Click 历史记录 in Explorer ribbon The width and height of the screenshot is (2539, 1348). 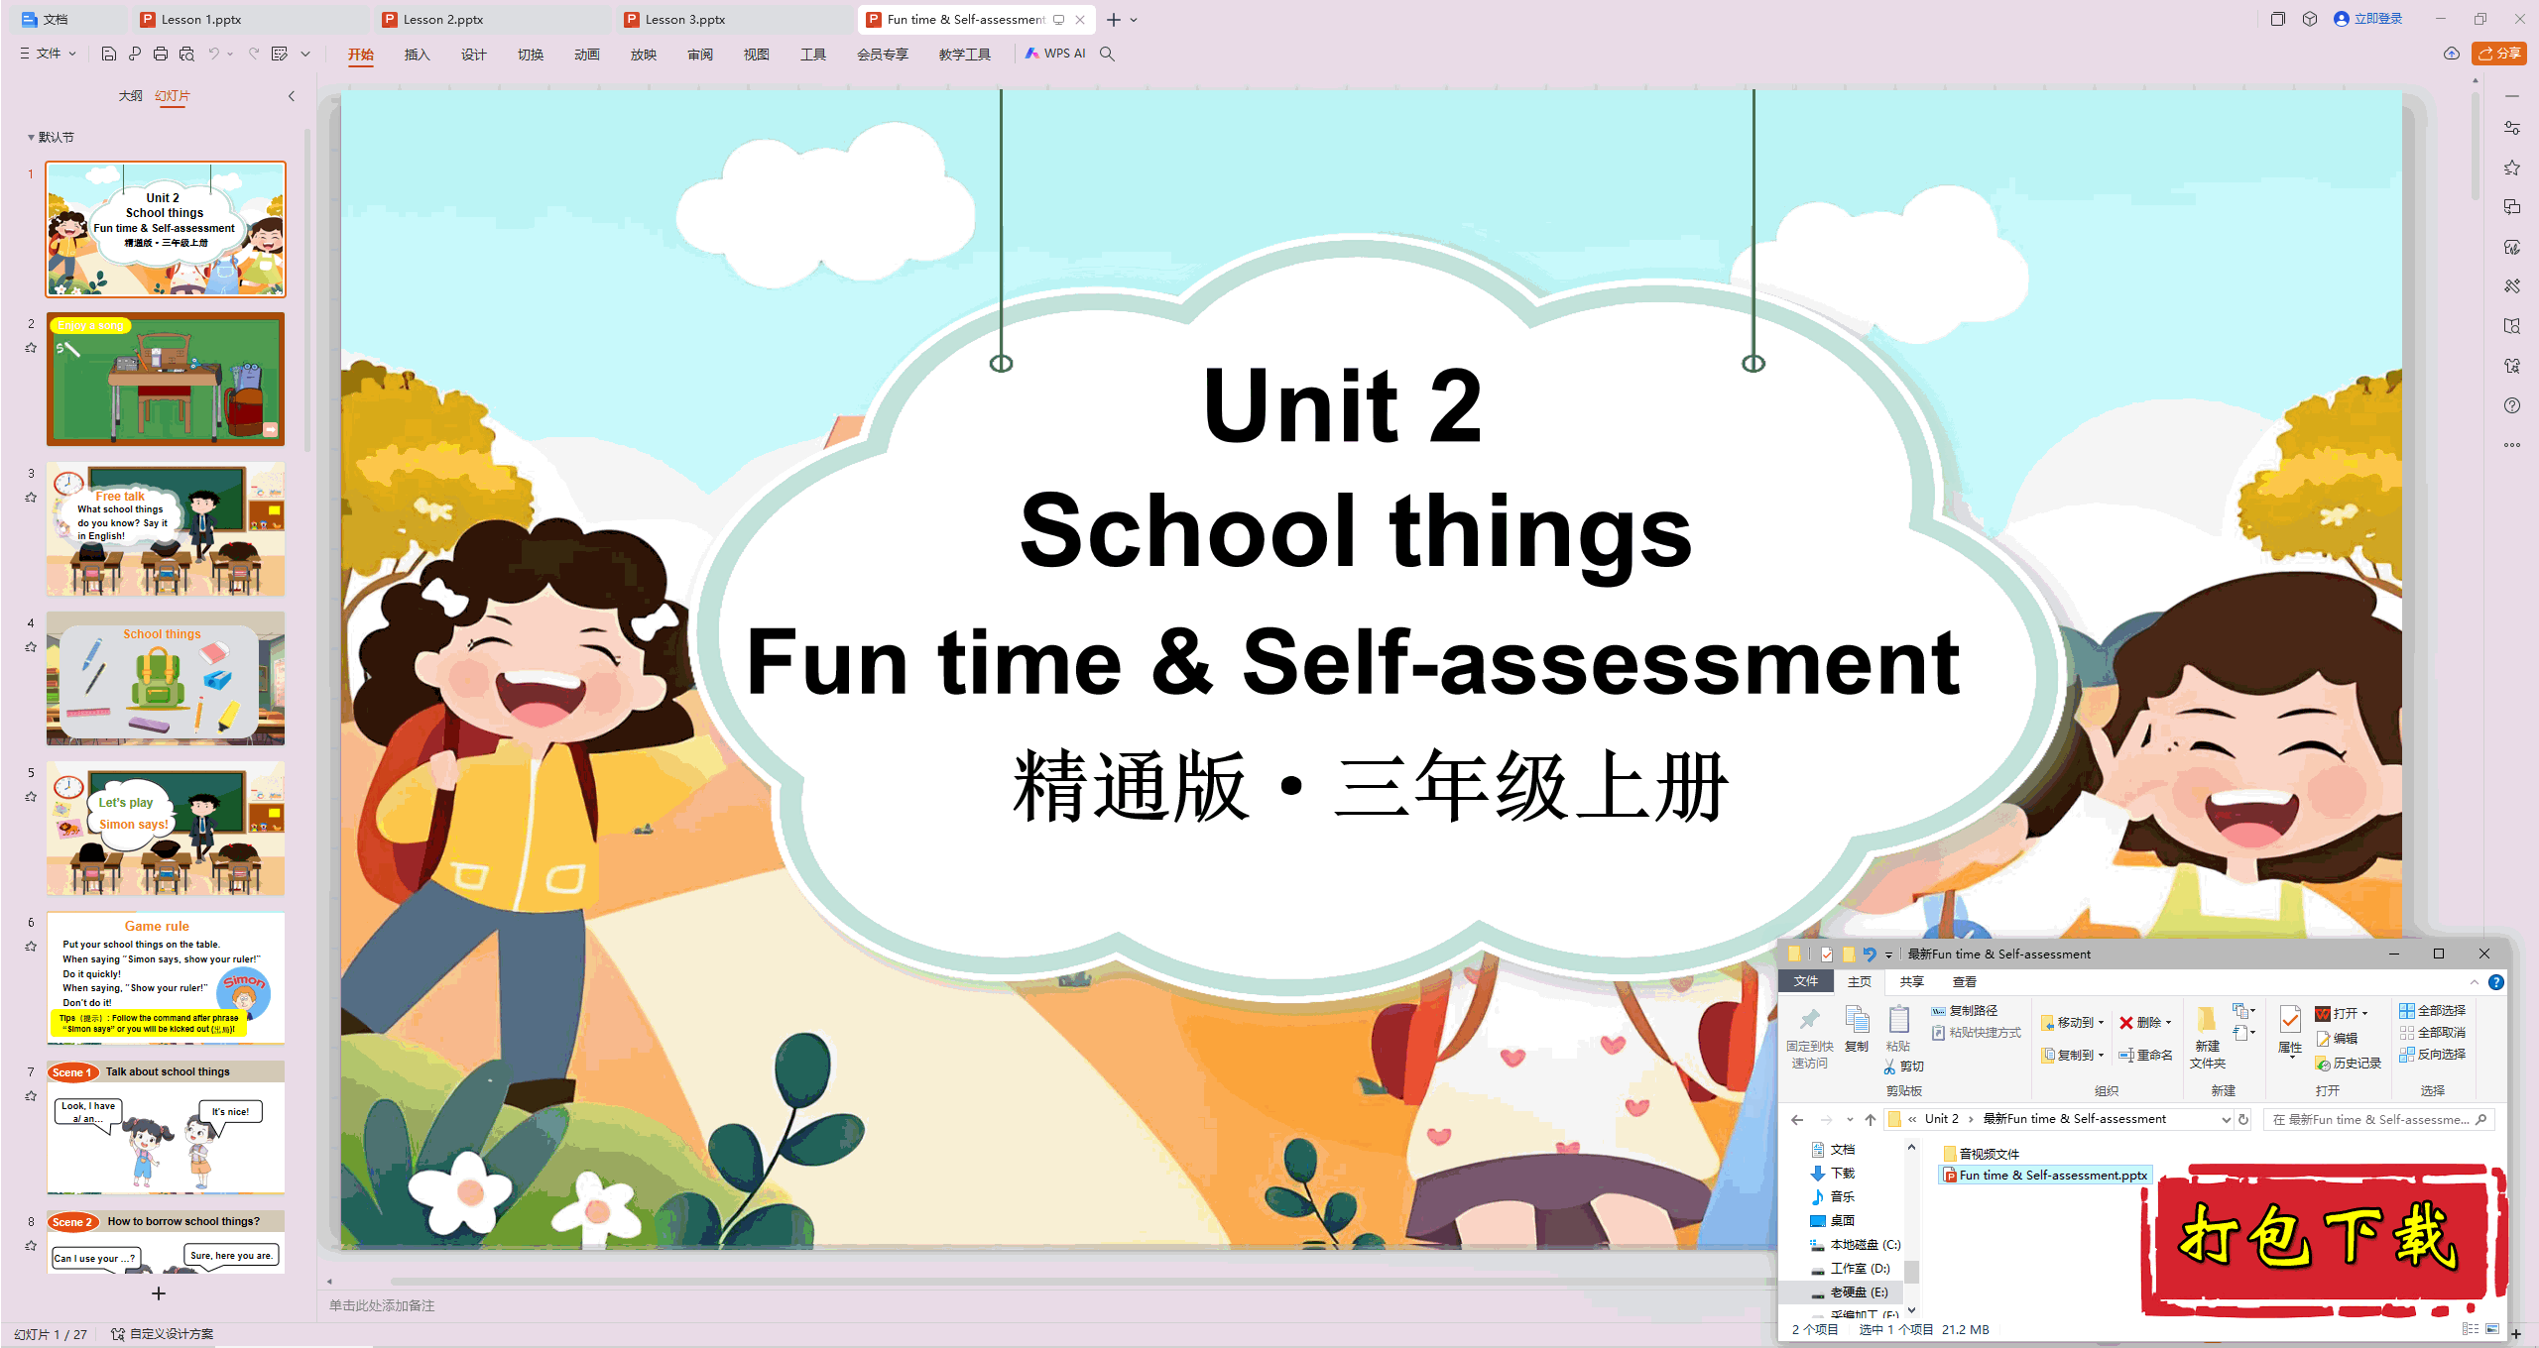(2349, 1064)
